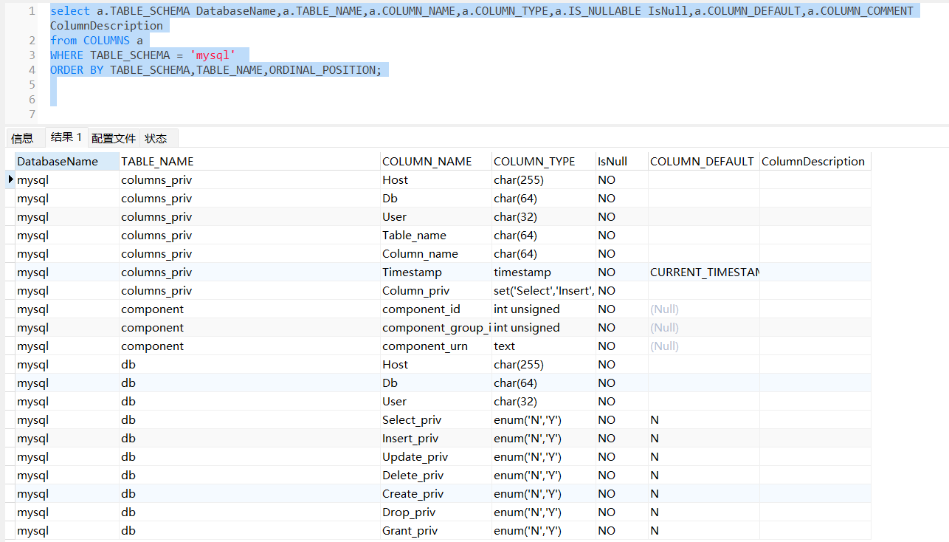Select the 'char(255)' cell of columns_priv Host
Viewport: 949px width, 542px height.
tap(544, 179)
